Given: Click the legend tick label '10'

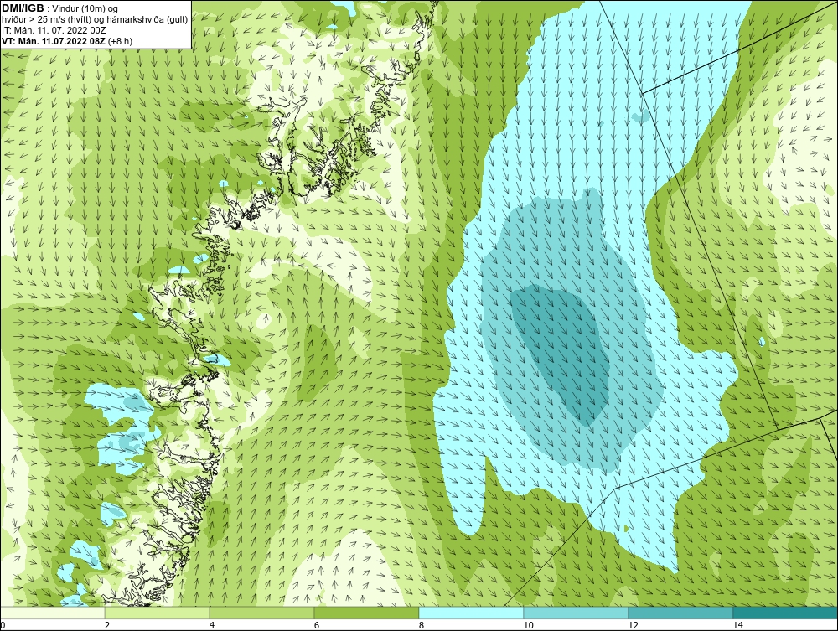Looking at the screenshot, I should (x=528, y=625).
